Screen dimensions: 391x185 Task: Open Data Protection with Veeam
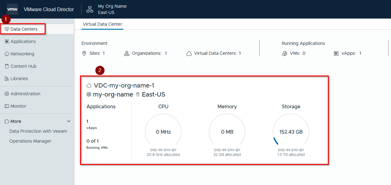pyautogui.click(x=38, y=131)
